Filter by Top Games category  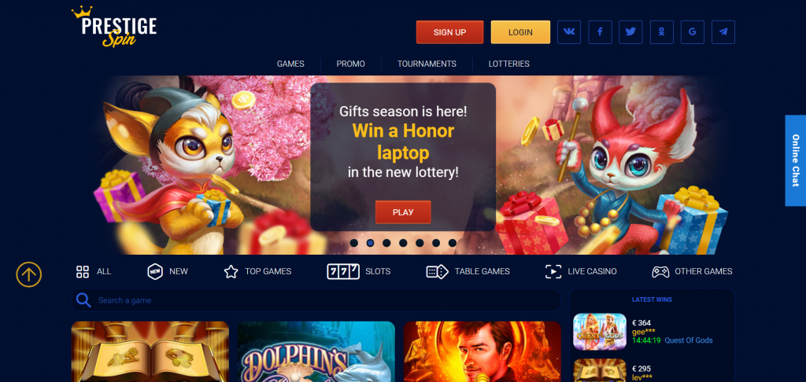(x=257, y=271)
